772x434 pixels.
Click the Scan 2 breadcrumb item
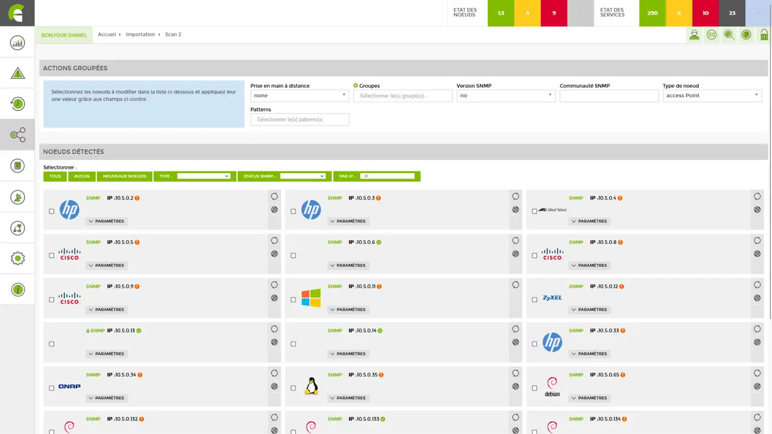[173, 35]
